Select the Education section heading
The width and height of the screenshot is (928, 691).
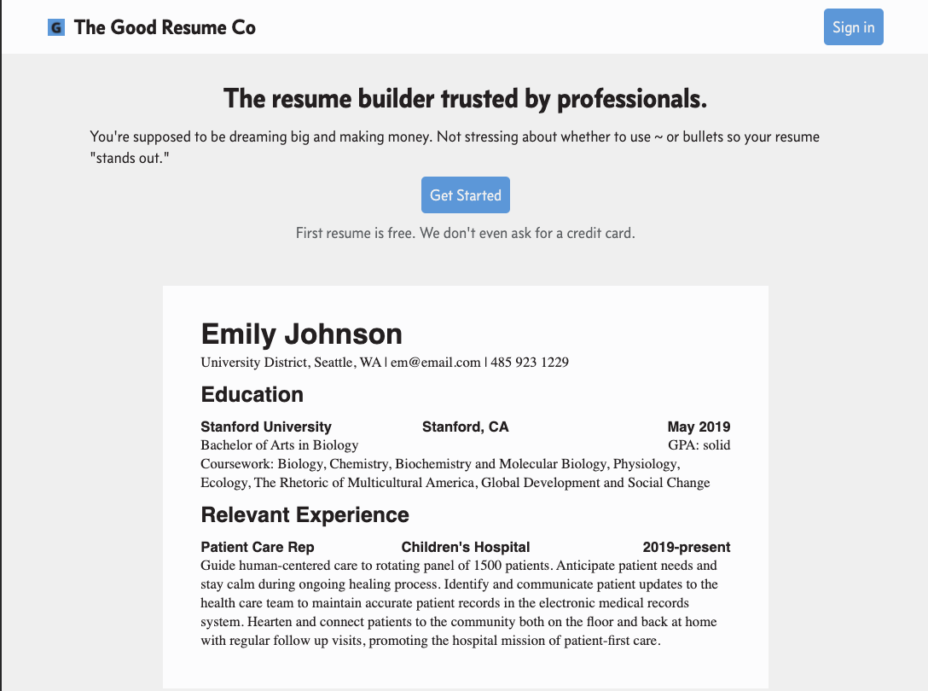click(x=252, y=394)
